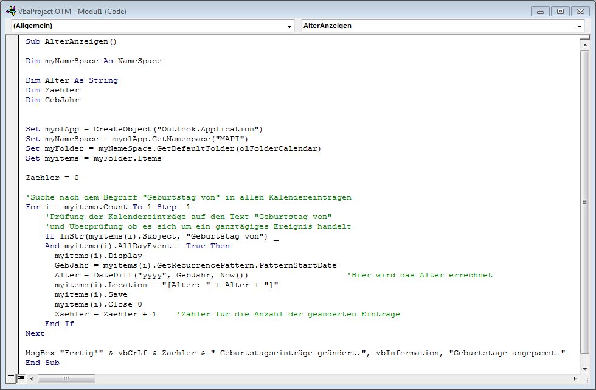Click the "myitems(i).Close 0" line

click(99, 304)
